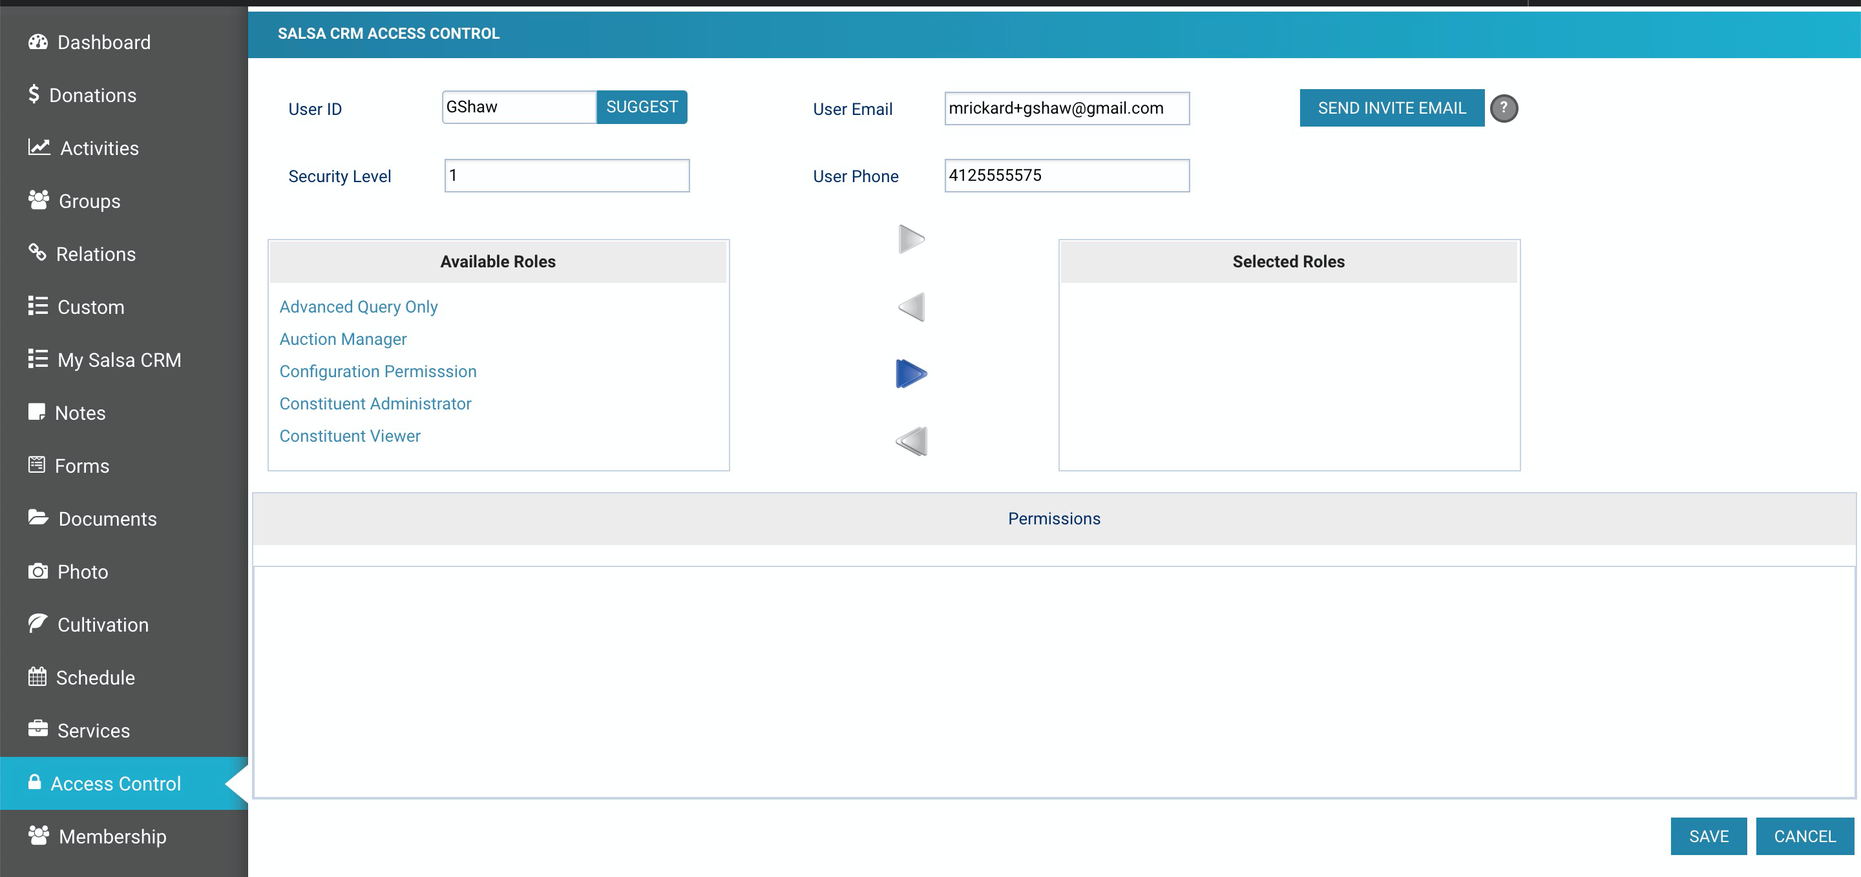Click the gray remove-role left arrow
Image resolution: width=1861 pixels, height=877 pixels.
(911, 307)
